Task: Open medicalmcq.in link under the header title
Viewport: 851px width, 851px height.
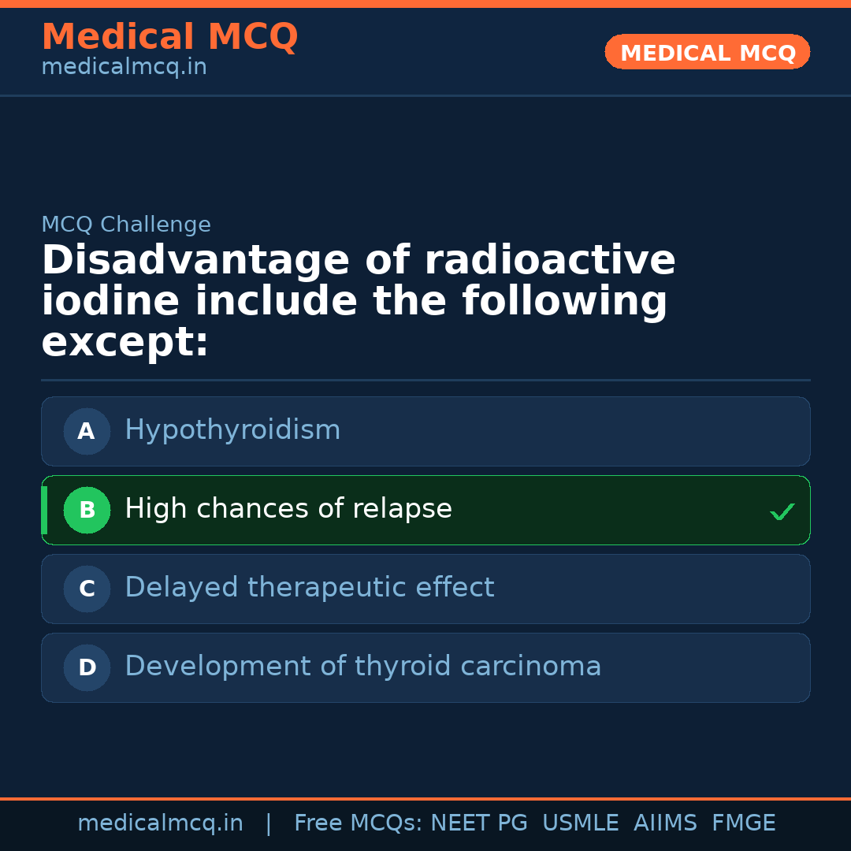Action: tap(124, 68)
